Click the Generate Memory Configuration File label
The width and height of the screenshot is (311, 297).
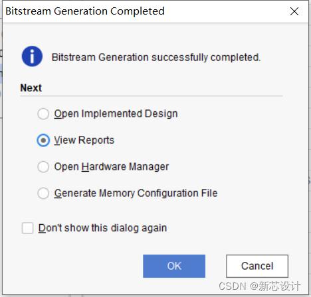[136, 193]
